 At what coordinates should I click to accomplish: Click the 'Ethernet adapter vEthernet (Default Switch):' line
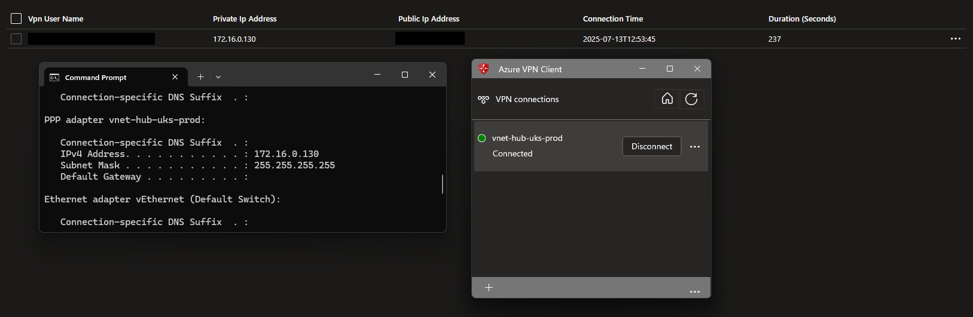coord(162,199)
